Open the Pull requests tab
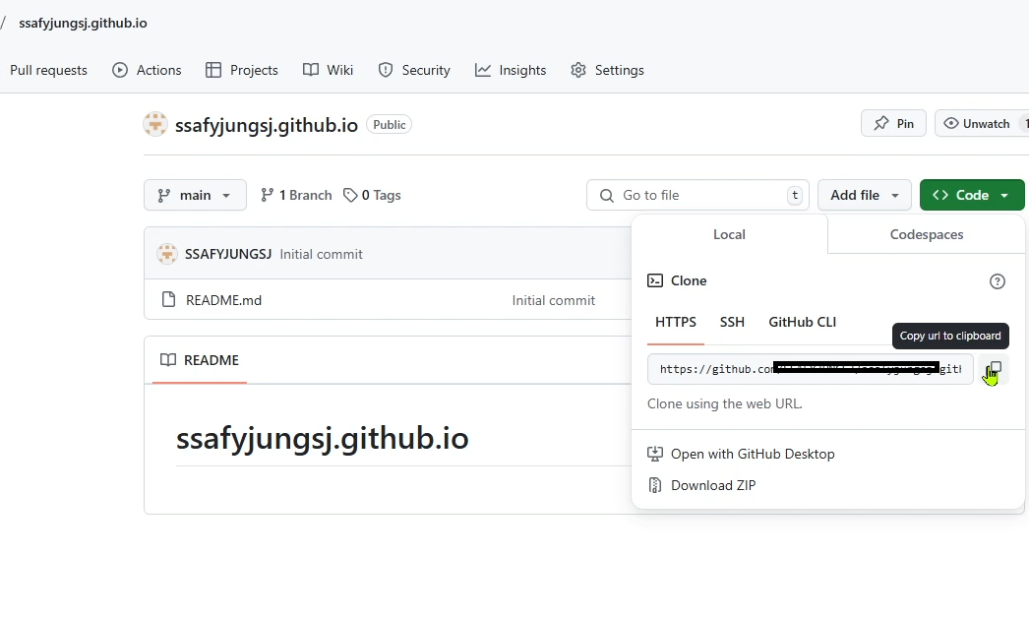 point(48,70)
